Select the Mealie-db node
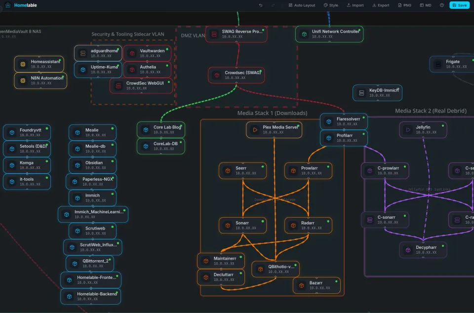This screenshot has height=313, width=474. [x=92, y=149]
